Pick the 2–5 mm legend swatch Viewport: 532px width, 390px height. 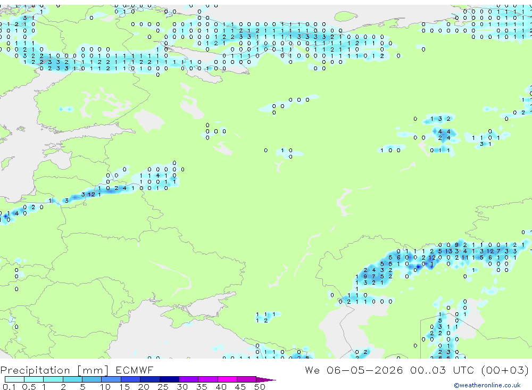72,379
